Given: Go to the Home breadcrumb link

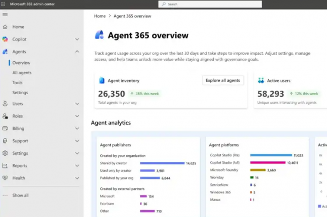Looking at the screenshot, I should (100, 16).
